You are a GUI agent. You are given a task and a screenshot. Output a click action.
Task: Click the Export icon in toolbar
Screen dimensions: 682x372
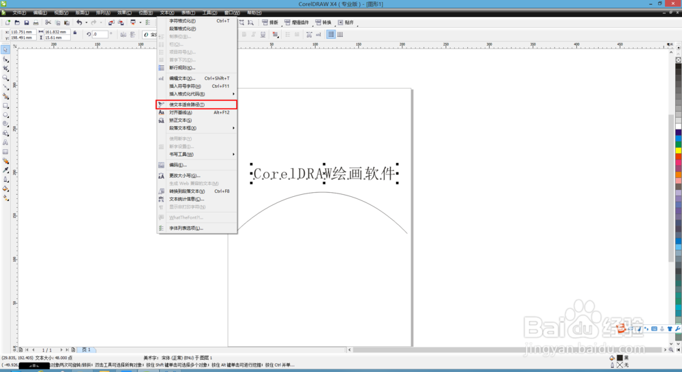(121, 22)
